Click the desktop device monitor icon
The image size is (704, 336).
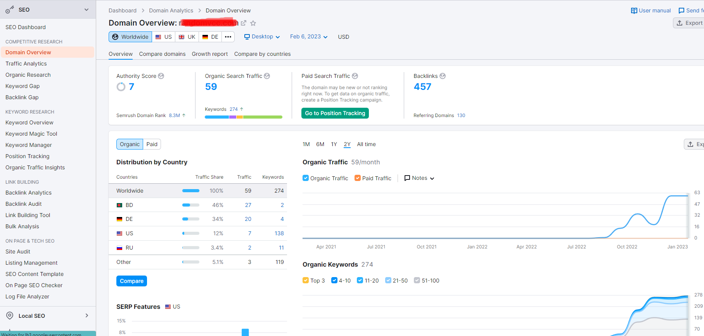247,37
